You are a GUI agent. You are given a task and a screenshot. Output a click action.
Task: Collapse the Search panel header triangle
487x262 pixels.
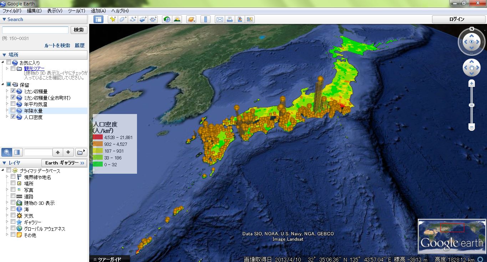pyautogui.click(x=4, y=19)
